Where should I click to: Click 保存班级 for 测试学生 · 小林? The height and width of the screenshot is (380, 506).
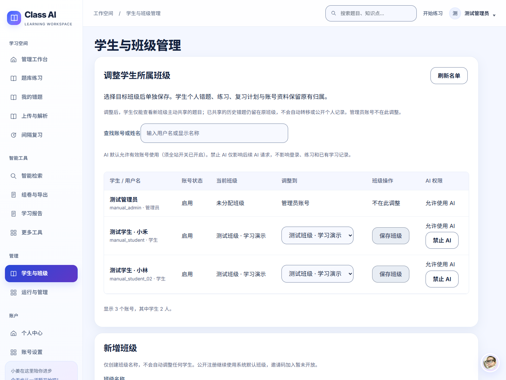coord(390,274)
